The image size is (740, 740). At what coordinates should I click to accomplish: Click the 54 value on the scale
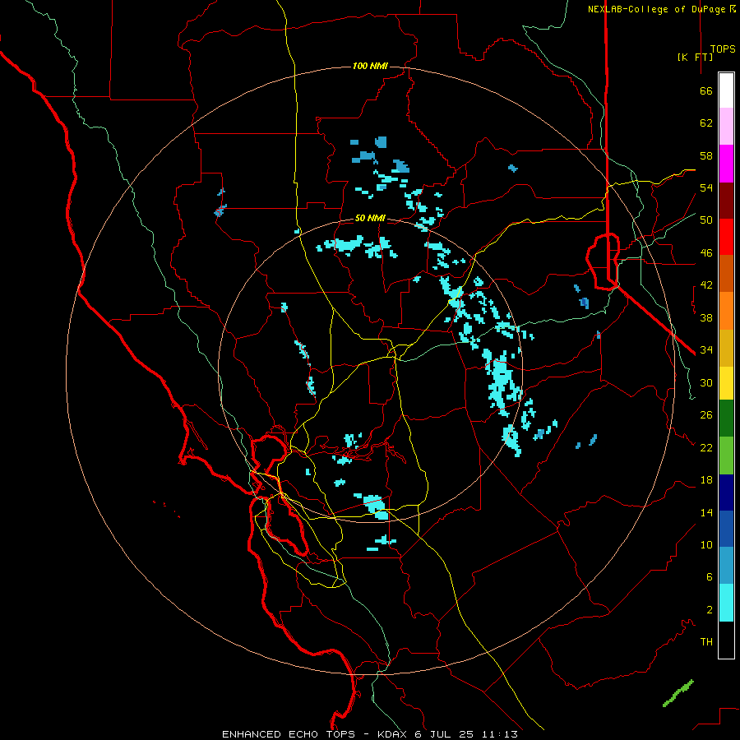coord(706,187)
